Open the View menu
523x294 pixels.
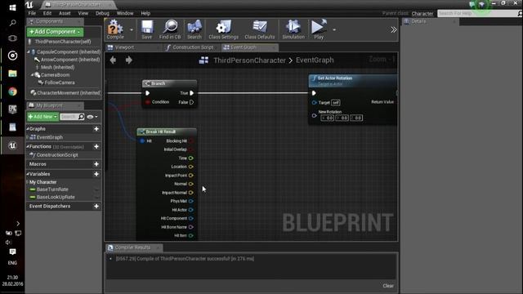pos(83,13)
